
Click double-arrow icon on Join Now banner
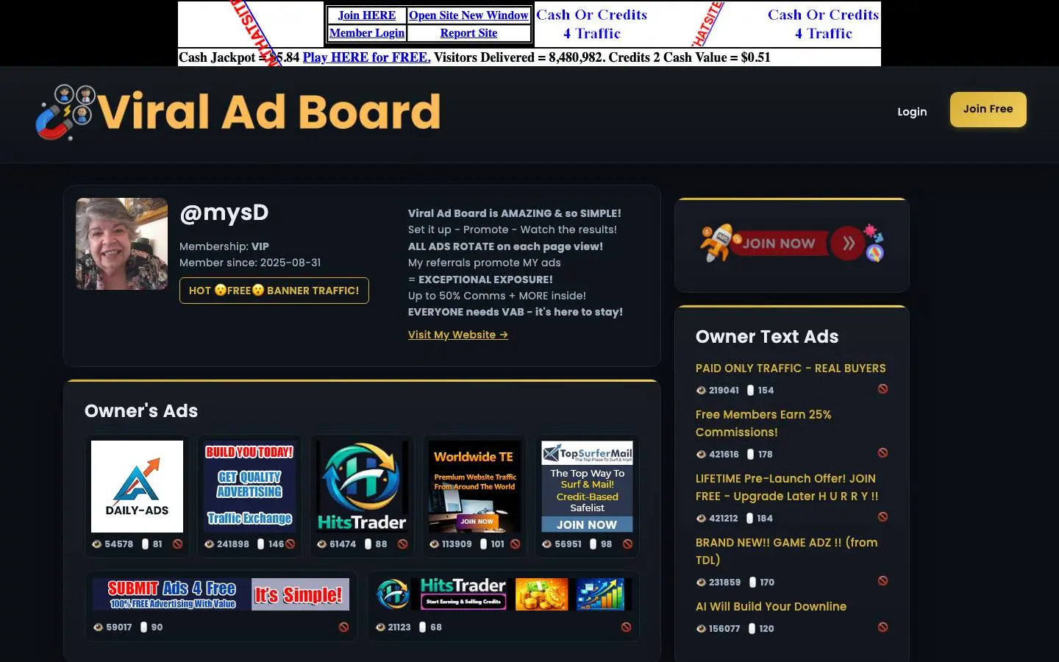(x=848, y=243)
